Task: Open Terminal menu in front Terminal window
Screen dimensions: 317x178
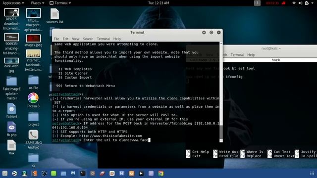Action: (104, 39)
